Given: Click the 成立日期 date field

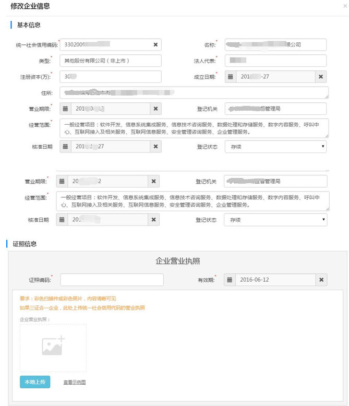Looking at the screenshot, I should click(x=275, y=77).
